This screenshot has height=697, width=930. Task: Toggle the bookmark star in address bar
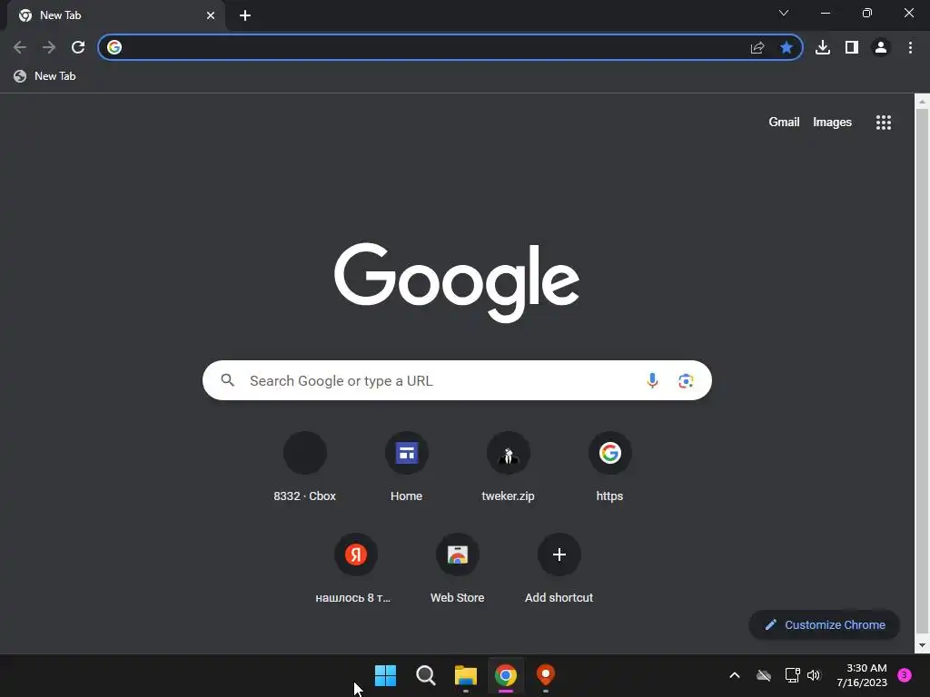point(787,47)
